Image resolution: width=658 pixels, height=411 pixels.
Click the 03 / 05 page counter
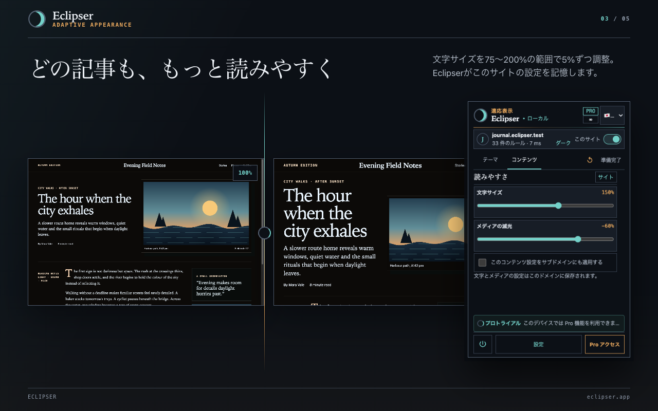(615, 19)
